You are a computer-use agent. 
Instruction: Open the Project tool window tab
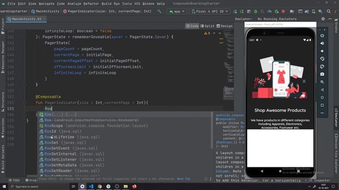[3, 26]
